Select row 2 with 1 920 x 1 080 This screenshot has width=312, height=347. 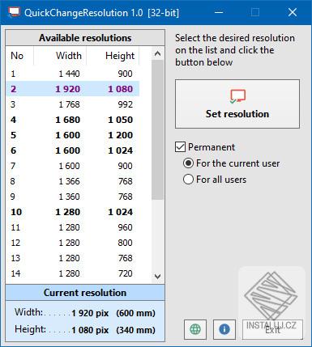72,89
